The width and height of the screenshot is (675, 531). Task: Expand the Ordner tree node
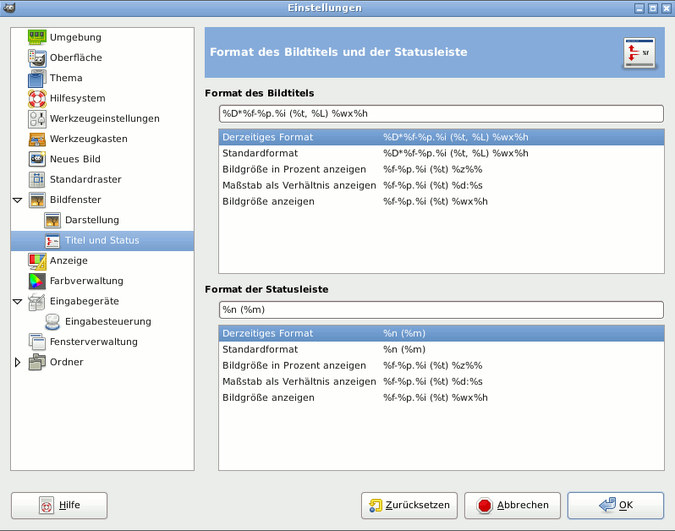[18, 362]
